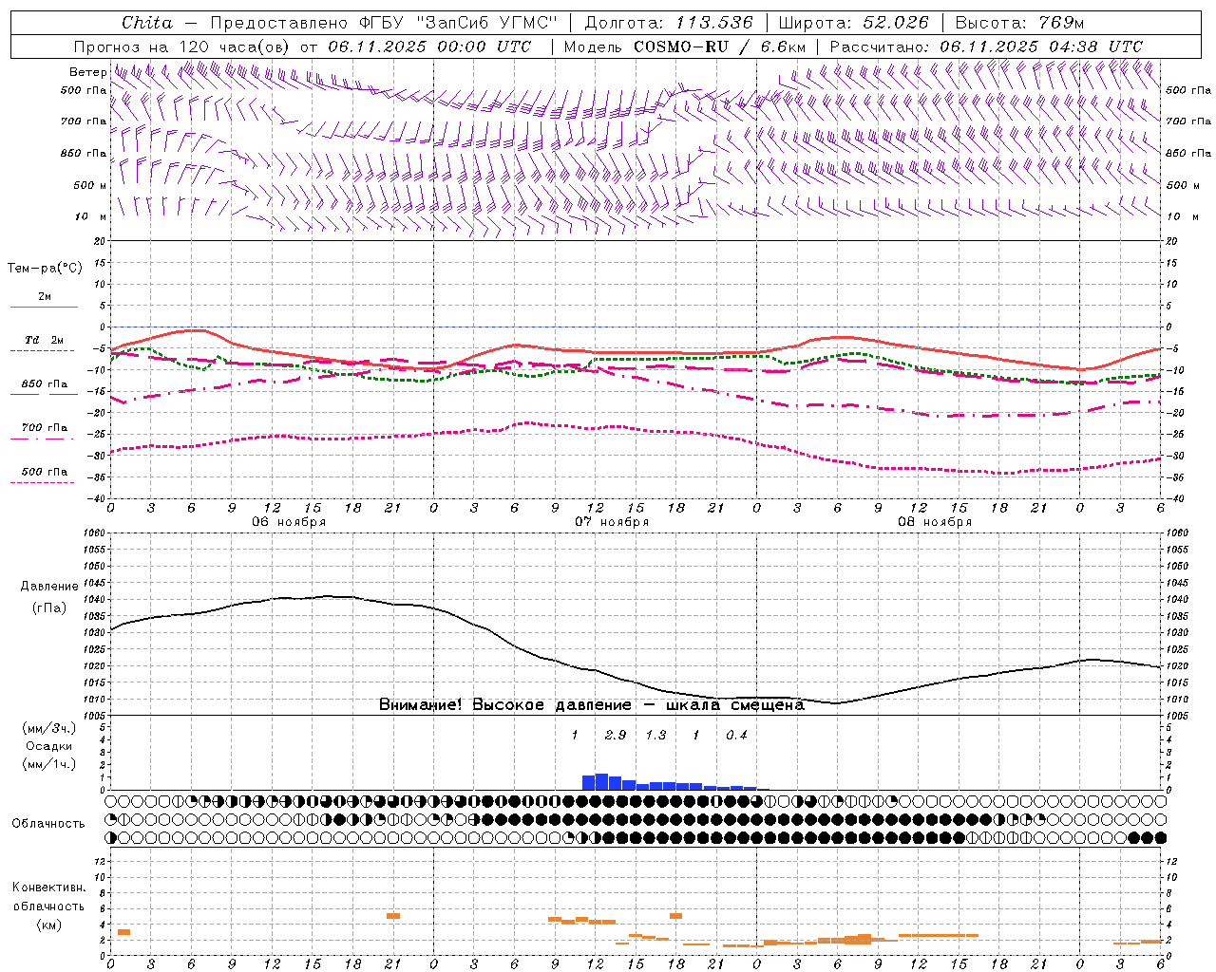Screen dimensions: 1216x972
Task: Click the Облачность cloud cover label
Action: [x=48, y=824]
